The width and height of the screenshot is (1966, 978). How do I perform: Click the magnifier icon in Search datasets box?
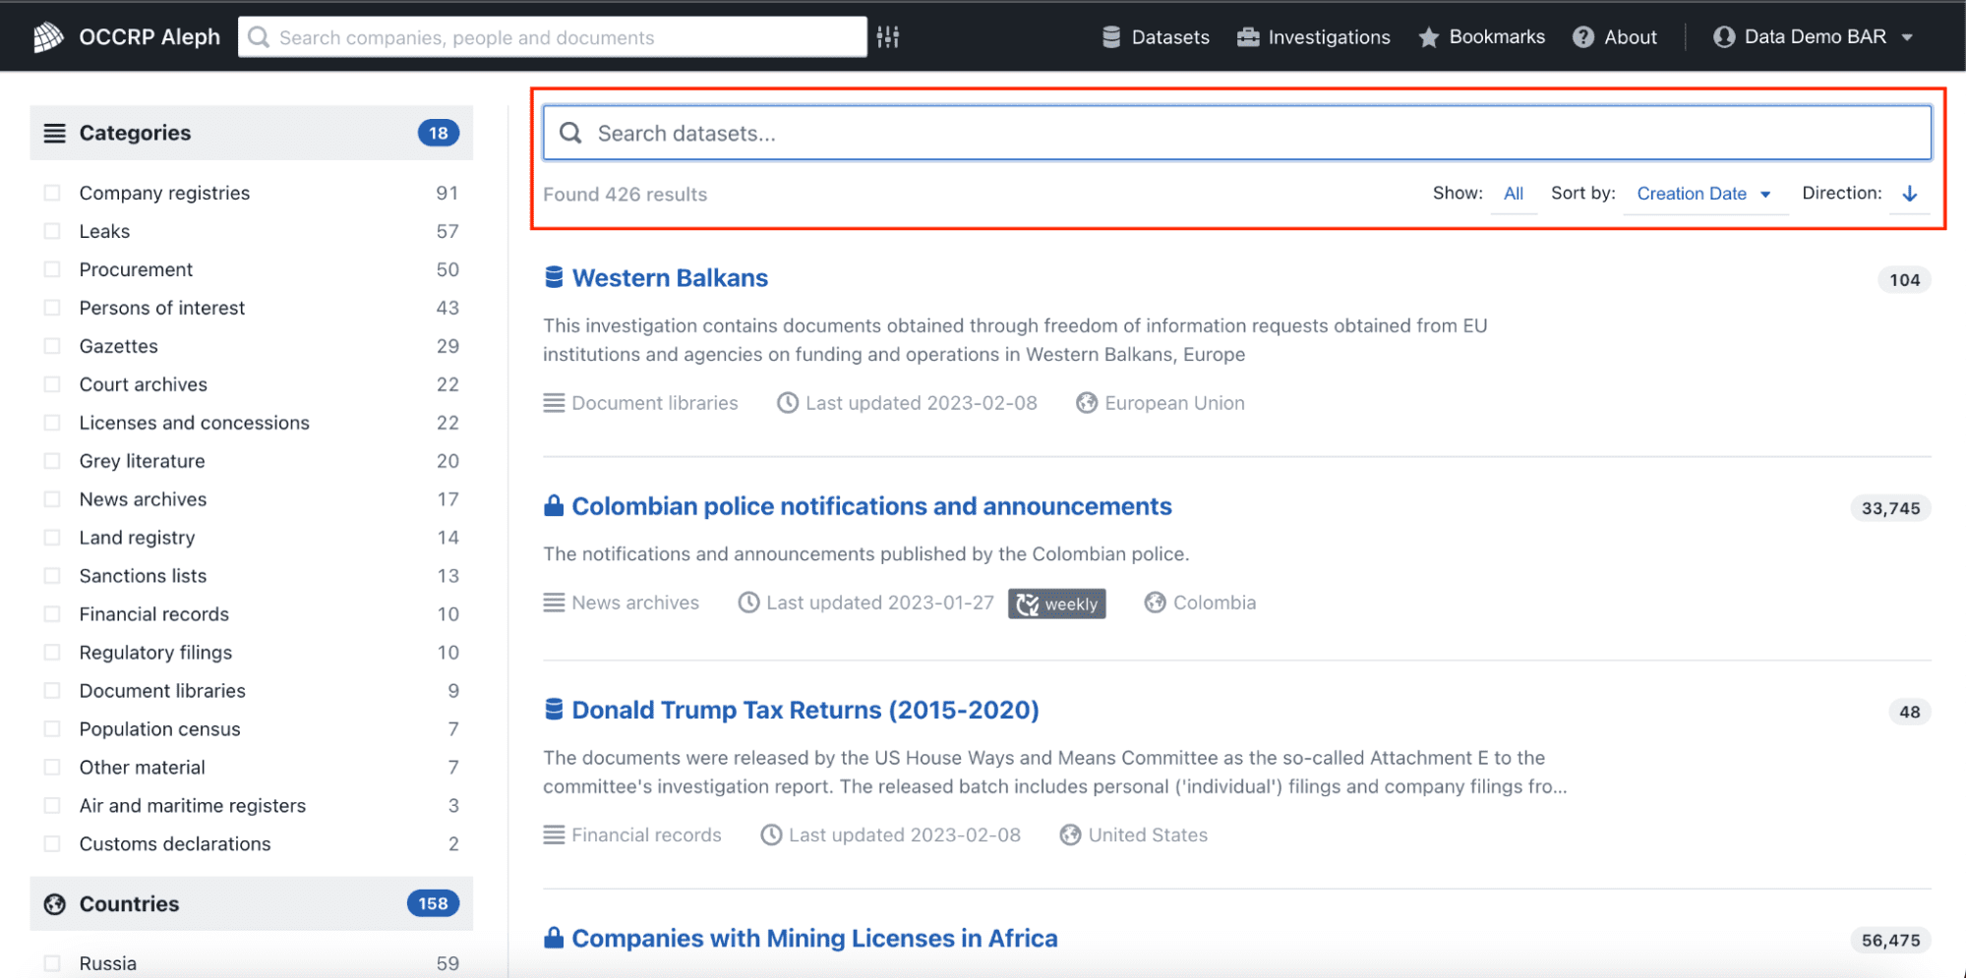coord(570,133)
